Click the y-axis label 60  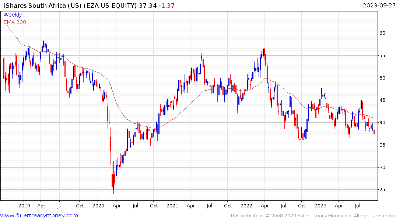[x=382, y=33]
